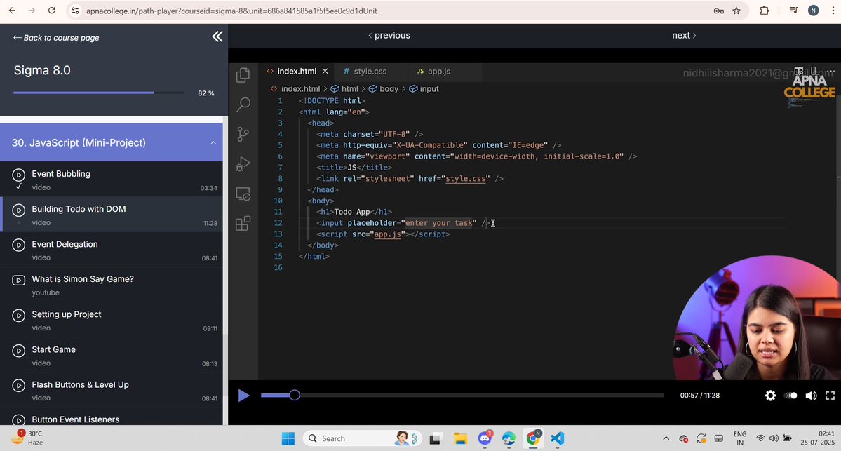The height and width of the screenshot is (451, 841).
Task: Mute the video volume speaker icon
Action: click(x=810, y=395)
